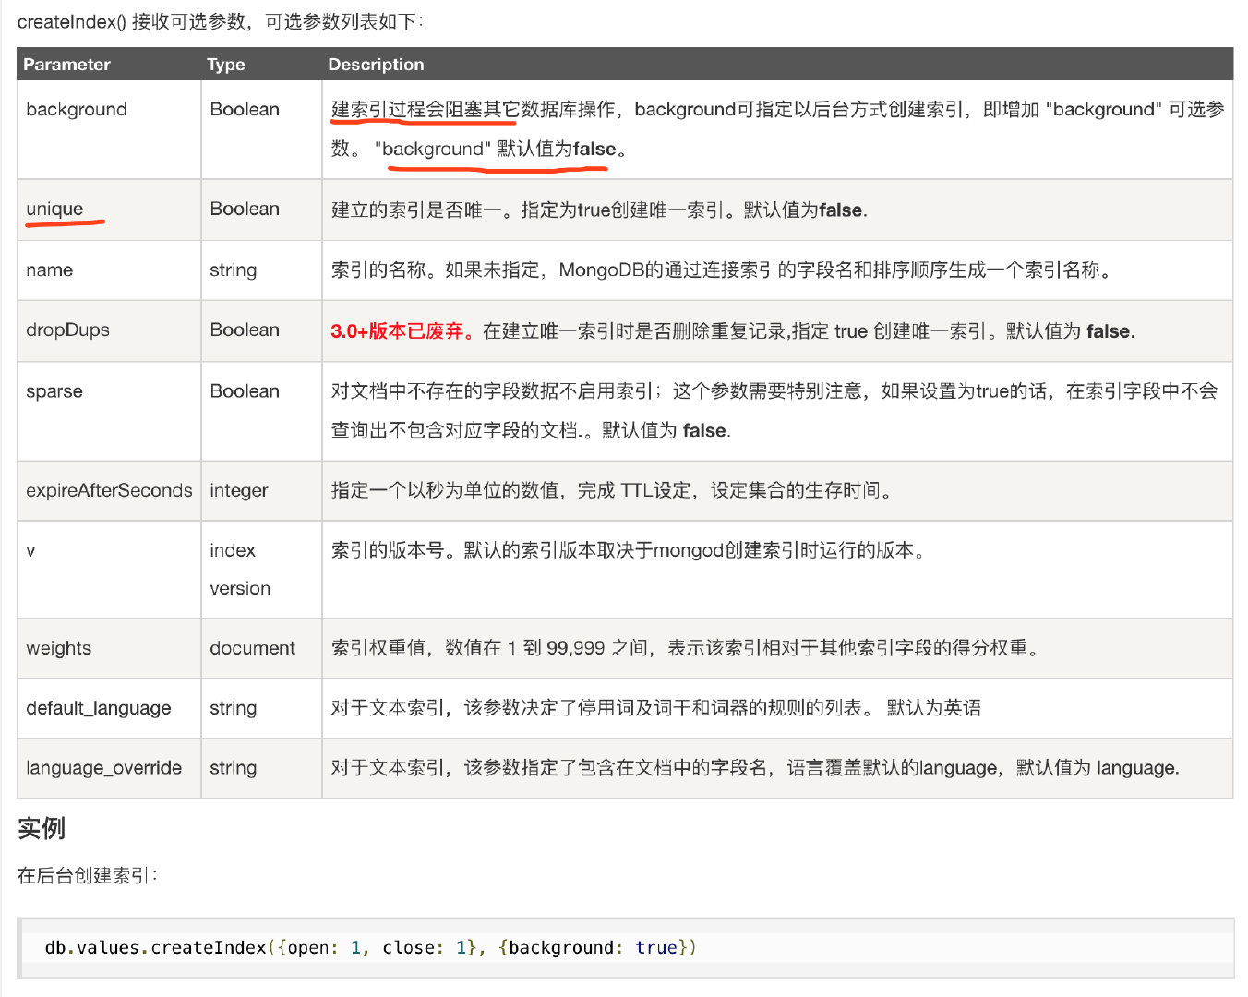Click the red '3.0+版本已废弃' warning text
Image resolution: width=1248 pixels, height=997 pixels.
coord(402,330)
